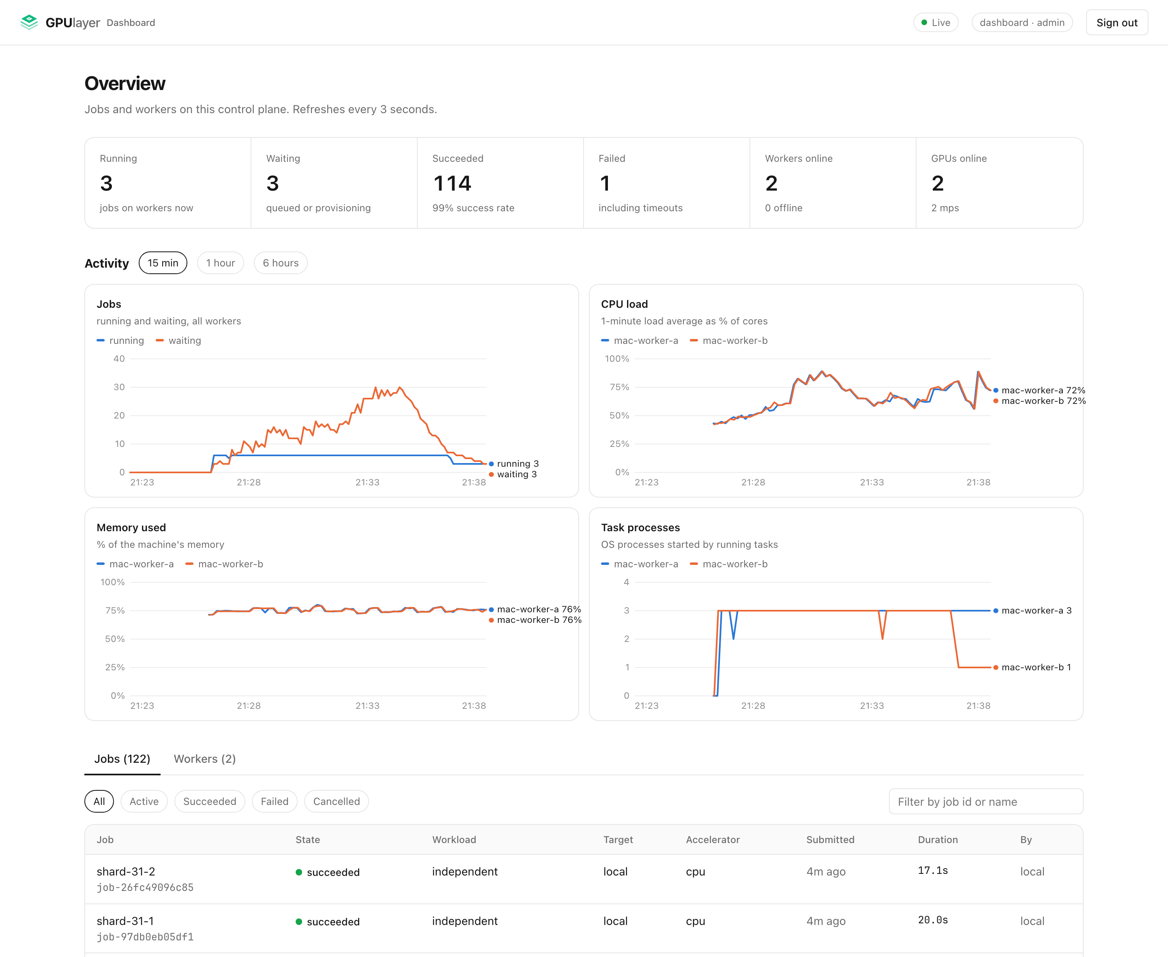Switch to the Workers (2) tab

click(x=204, y=759)
